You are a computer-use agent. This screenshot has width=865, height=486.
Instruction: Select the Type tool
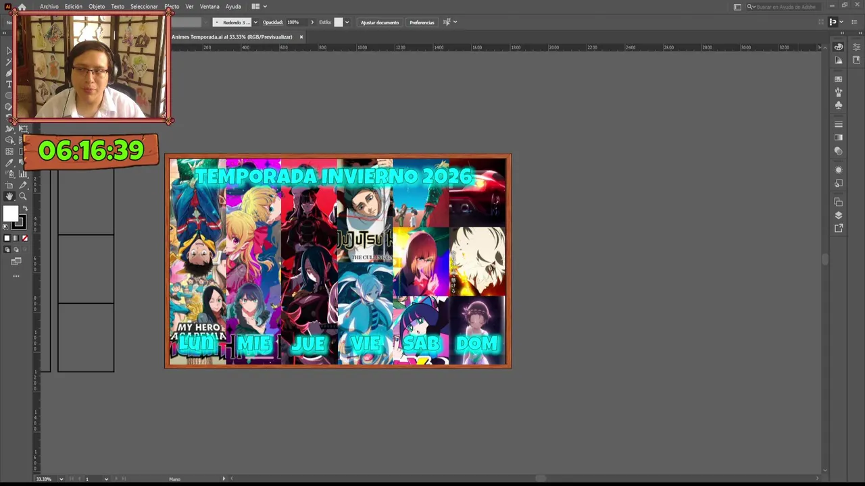[9, 84]
